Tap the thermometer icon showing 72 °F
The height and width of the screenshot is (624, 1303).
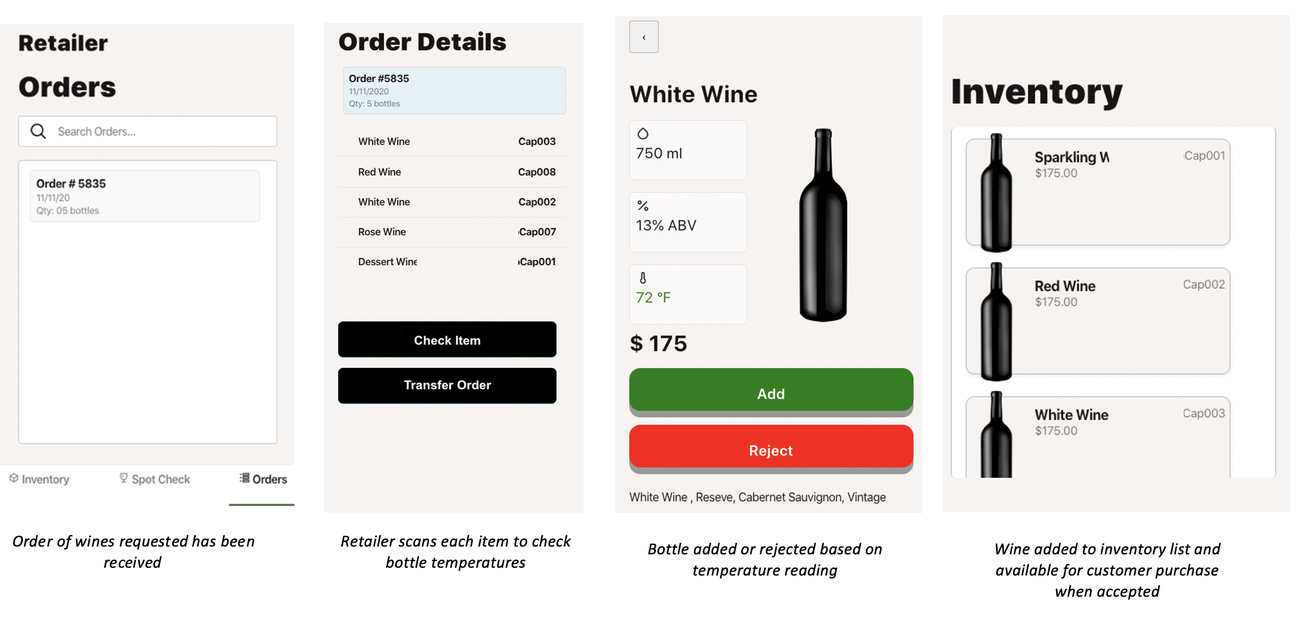pos(644,277)
